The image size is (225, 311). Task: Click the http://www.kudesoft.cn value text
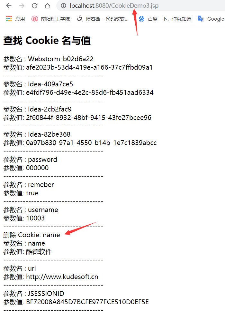point(62,277)
